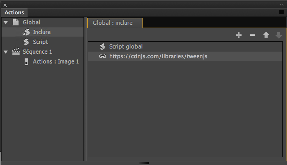Move the selected include down with the down arrow
Screen dimensions: 287x165
279,35
